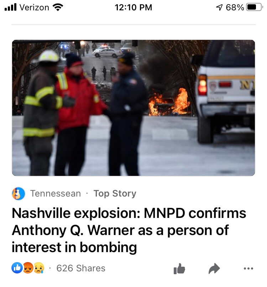Open the burning vehicle news photo

[x=133, y=108]
